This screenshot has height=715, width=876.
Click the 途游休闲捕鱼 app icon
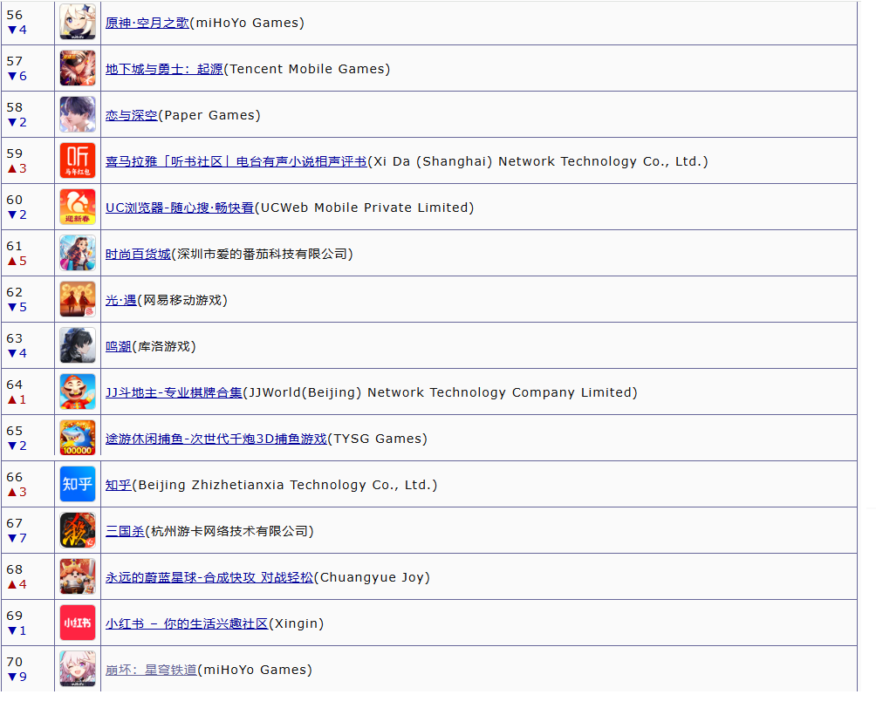pos(78,438)
